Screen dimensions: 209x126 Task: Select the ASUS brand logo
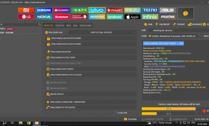coord(168,10)
